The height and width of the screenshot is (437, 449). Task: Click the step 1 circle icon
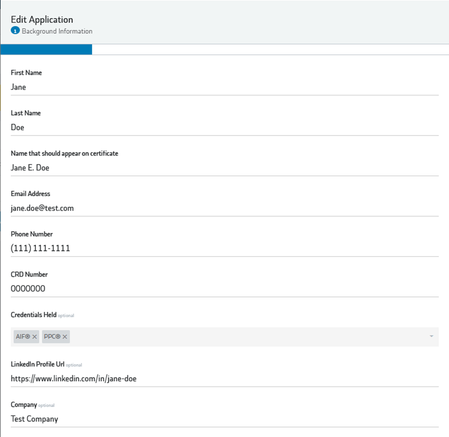coord(15,31)
